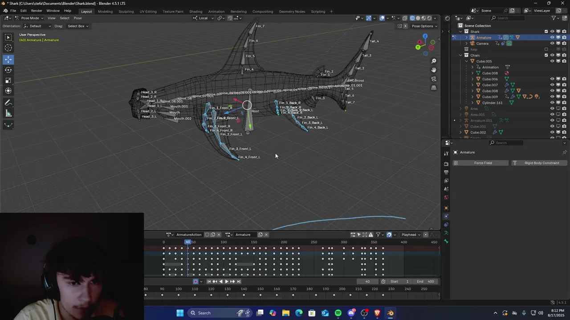Click the zoom magnifier in the viewport
Screen dimensions: 570x320
pyautogui.click(x=434, y=61)
